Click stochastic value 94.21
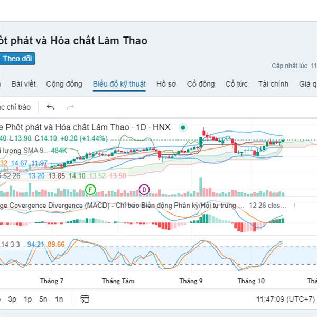Screen dimensions: 317x317 coord(35,244)
